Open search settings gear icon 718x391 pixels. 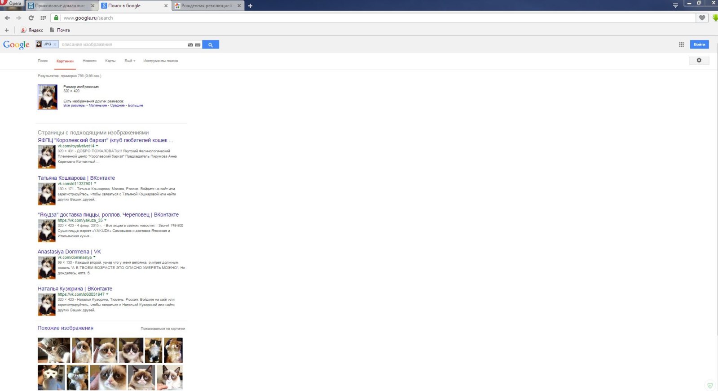click(x=699, y=60)
